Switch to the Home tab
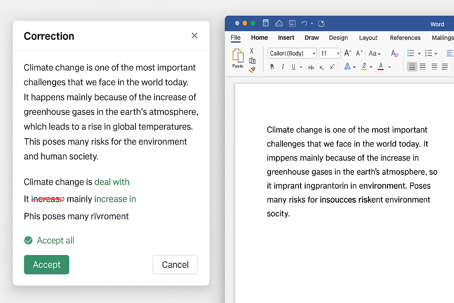 [x=260, y=38]
